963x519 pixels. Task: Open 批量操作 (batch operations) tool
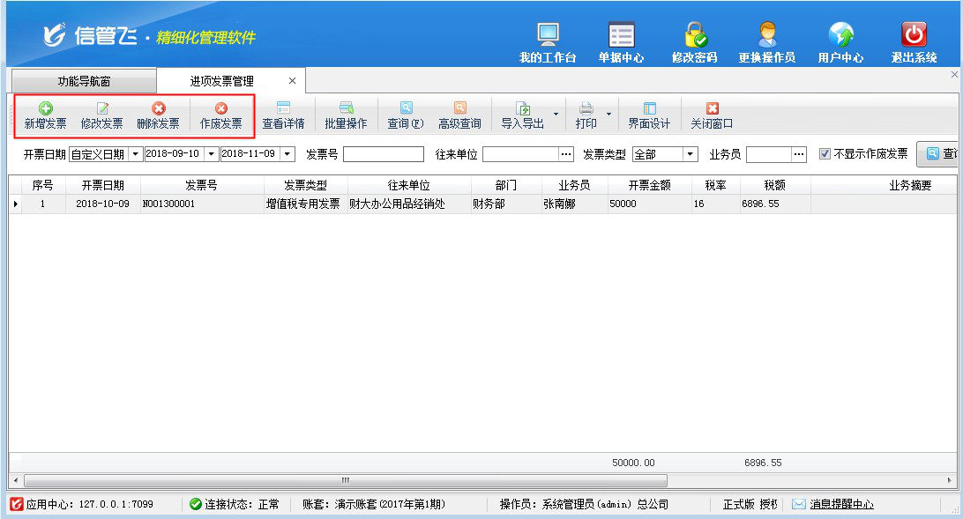pyautogui.click(x=346, y=115)
